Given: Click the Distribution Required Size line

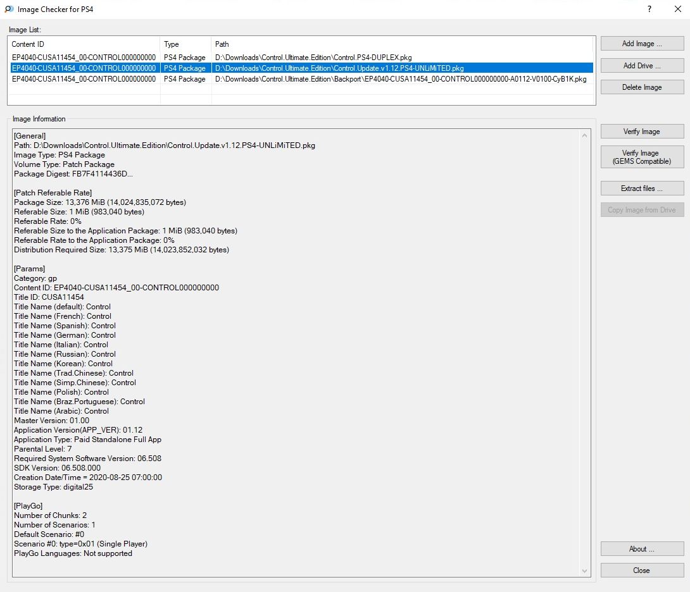Looking at the screenshot, I should pos(122,250).
